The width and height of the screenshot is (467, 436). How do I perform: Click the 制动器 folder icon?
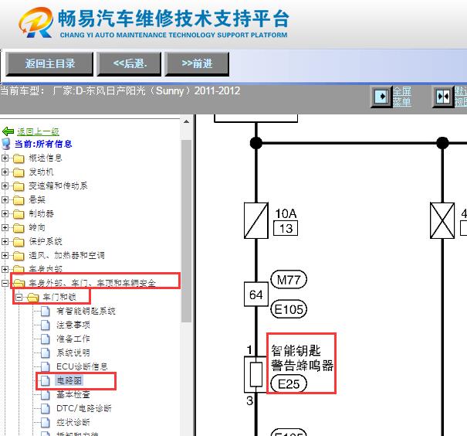(x=19, y=214)
